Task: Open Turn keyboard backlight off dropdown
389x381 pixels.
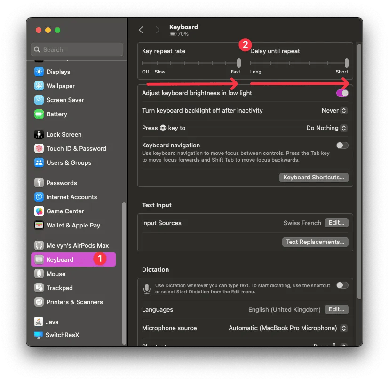Action: 334,111
